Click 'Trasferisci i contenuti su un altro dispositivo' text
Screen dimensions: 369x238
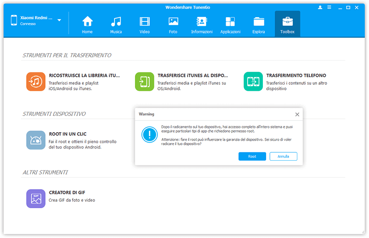(x=296, y=86)
